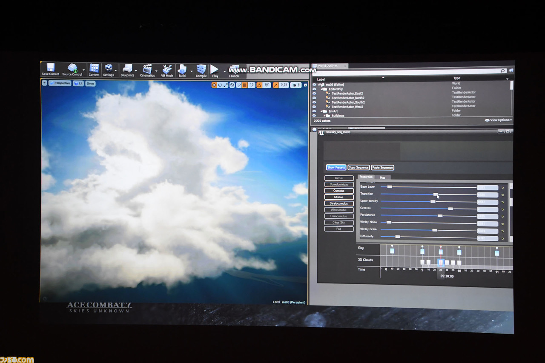
Task: Click outliner add-folder icon beside search
Action: click(511, 71)
